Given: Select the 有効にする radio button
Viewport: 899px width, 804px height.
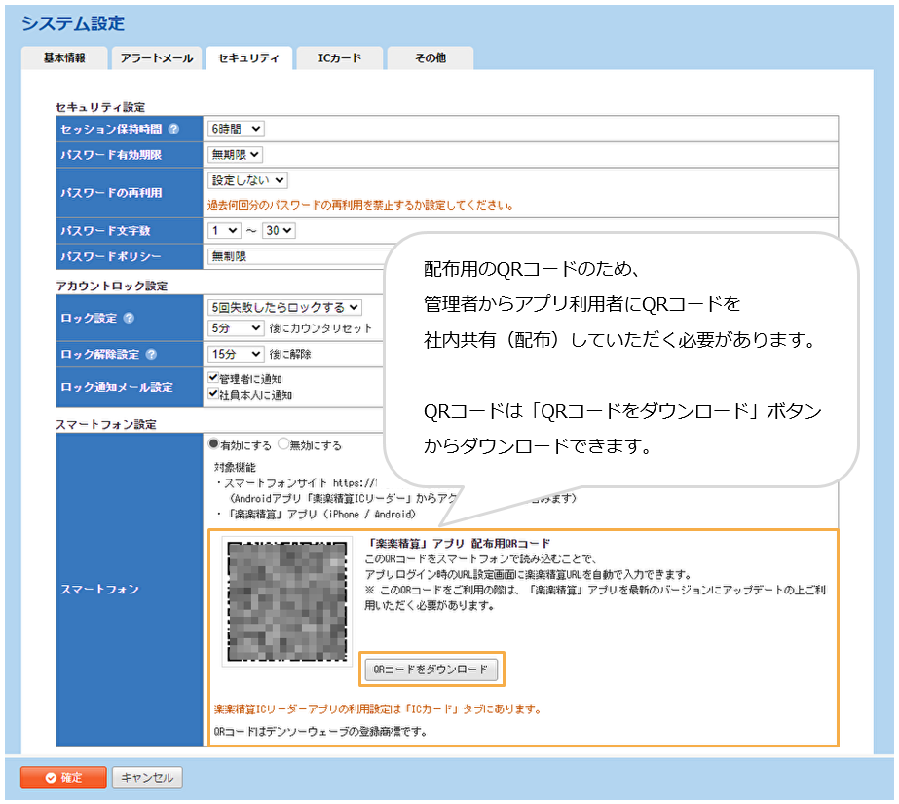Looking at the screenshot, I should [214, 444].
